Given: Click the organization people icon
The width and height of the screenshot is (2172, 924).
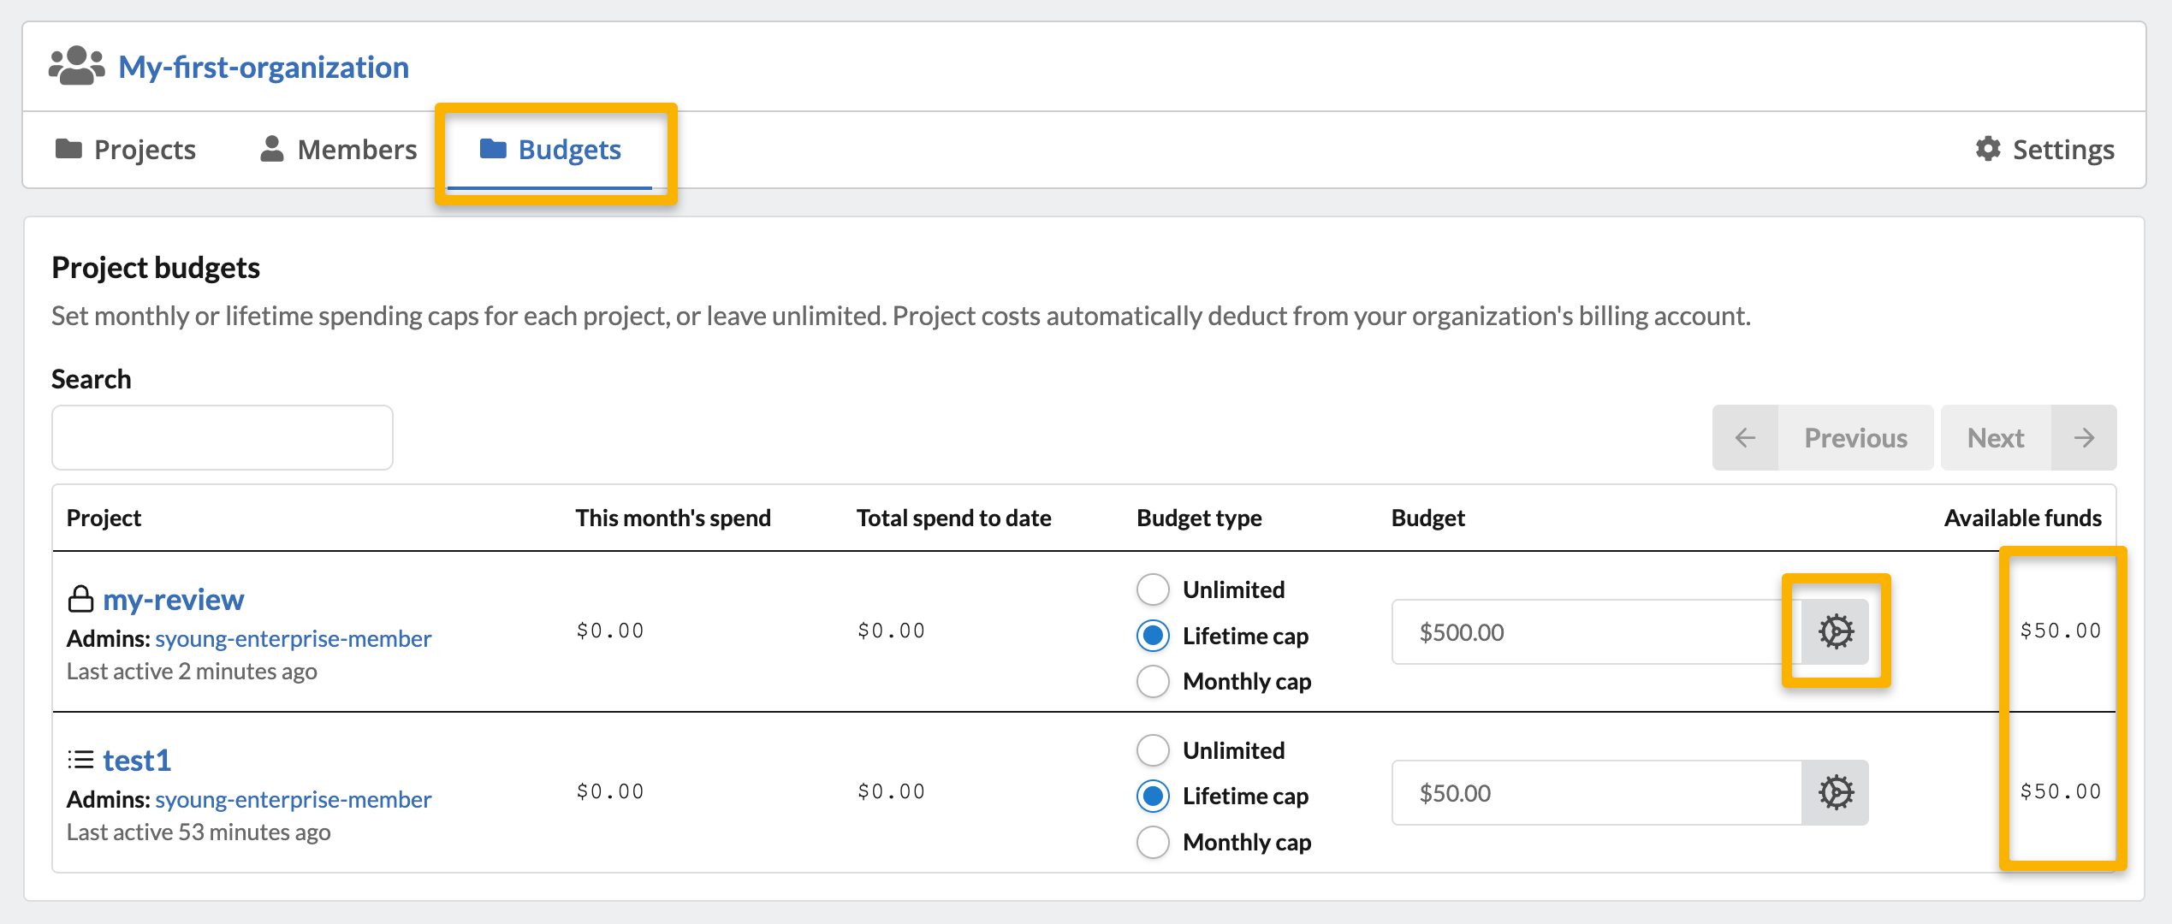Looking at the screenshot, I should tap(76, 66).
